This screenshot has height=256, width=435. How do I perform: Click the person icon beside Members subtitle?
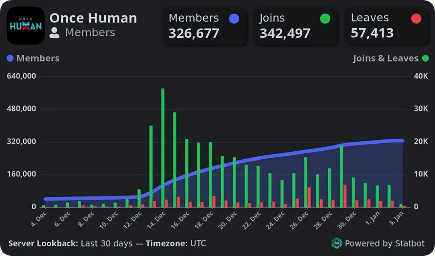coord(54,33)
